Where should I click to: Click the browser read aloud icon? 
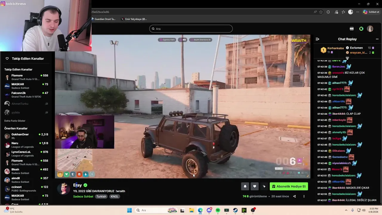(315, 12)
